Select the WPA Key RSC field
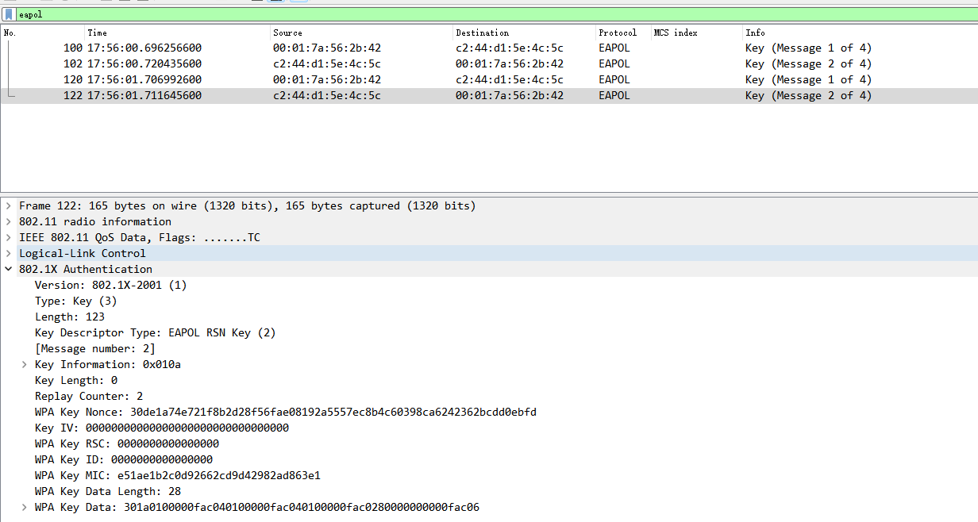 pos(127,443)
